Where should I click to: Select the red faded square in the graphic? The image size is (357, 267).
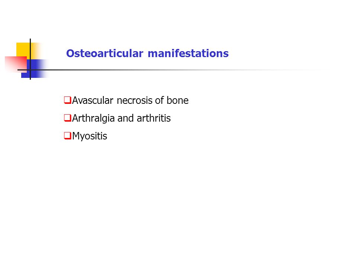[16, 64]
